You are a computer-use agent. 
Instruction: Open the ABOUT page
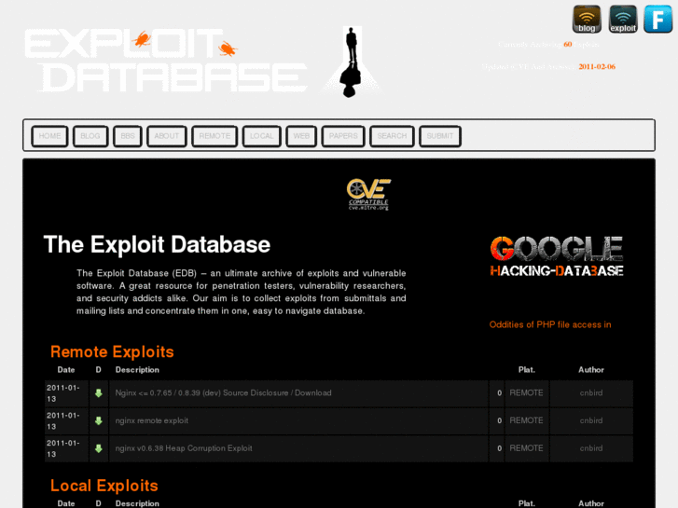coord(167,136)
